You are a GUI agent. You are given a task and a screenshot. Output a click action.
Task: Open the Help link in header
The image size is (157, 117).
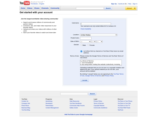click(x=130, y=4)
